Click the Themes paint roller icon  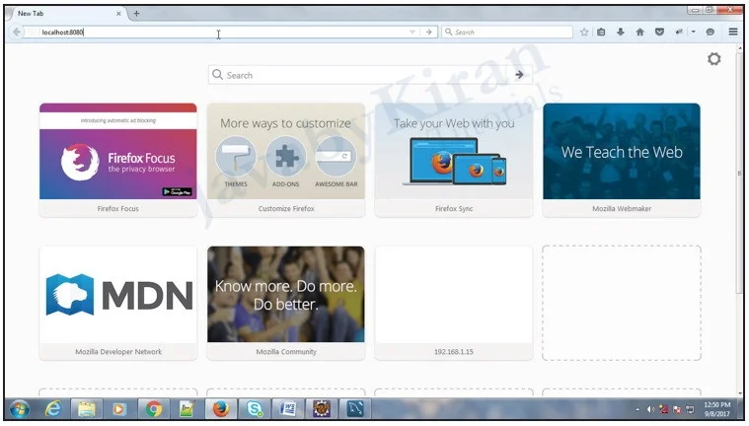click(x=236, y=157)
